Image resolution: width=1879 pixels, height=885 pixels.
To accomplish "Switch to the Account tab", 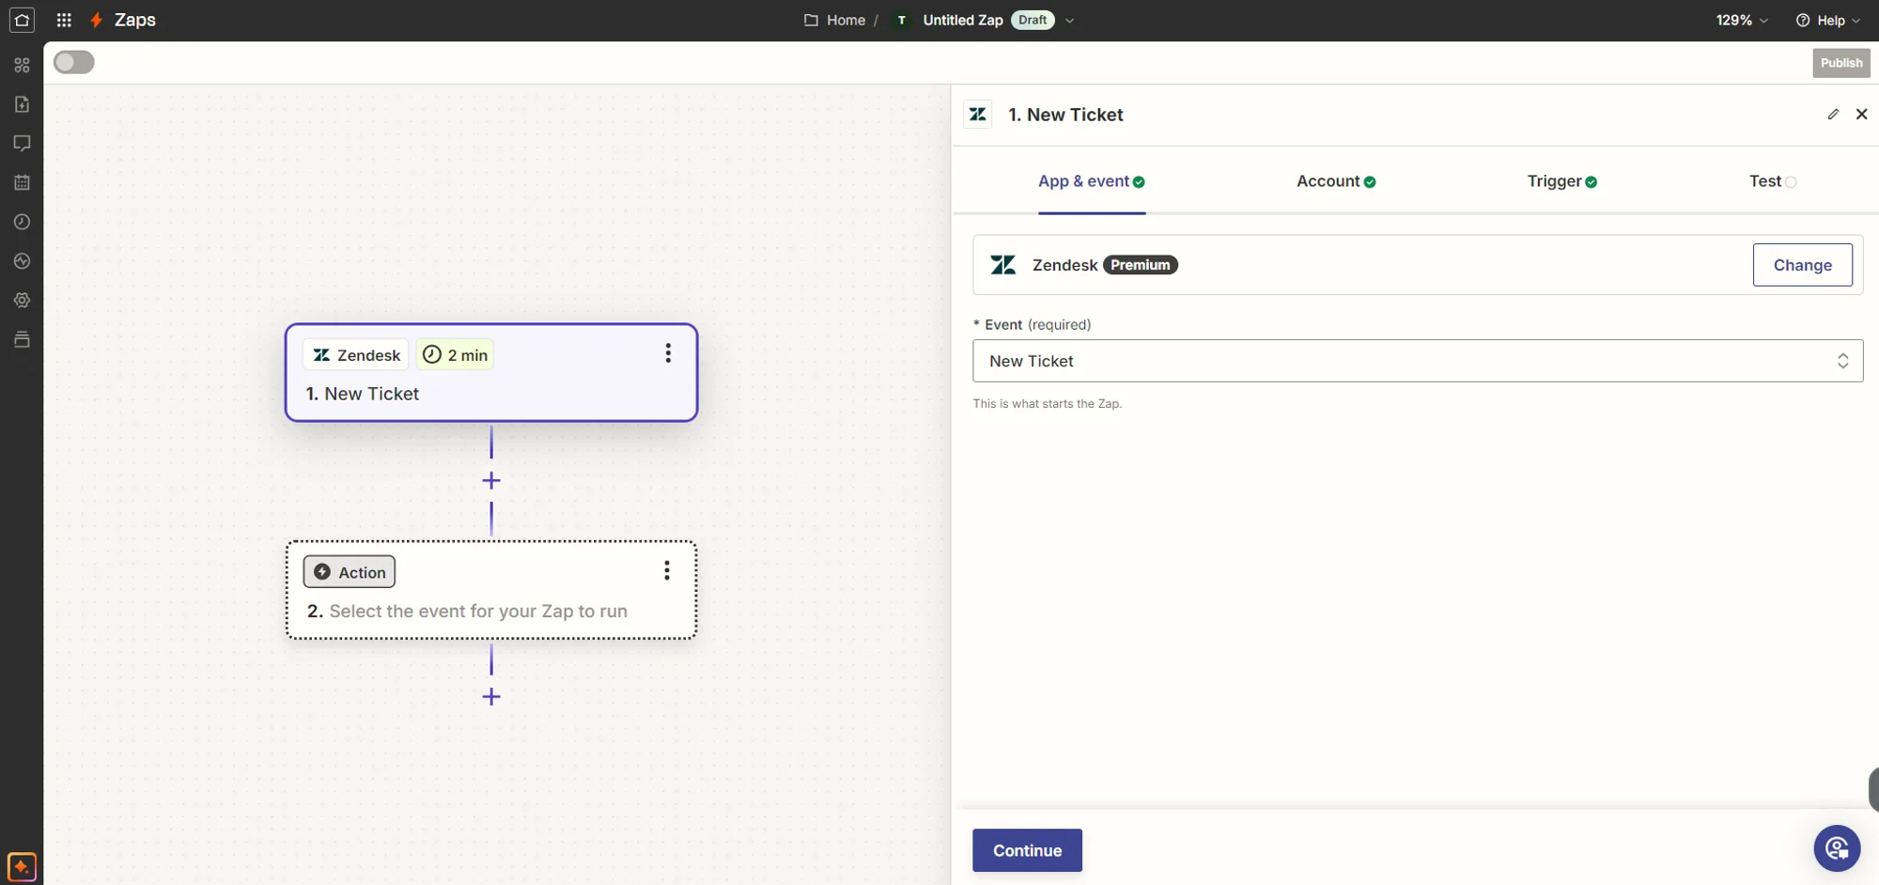I will click(x=1336, y=181).
